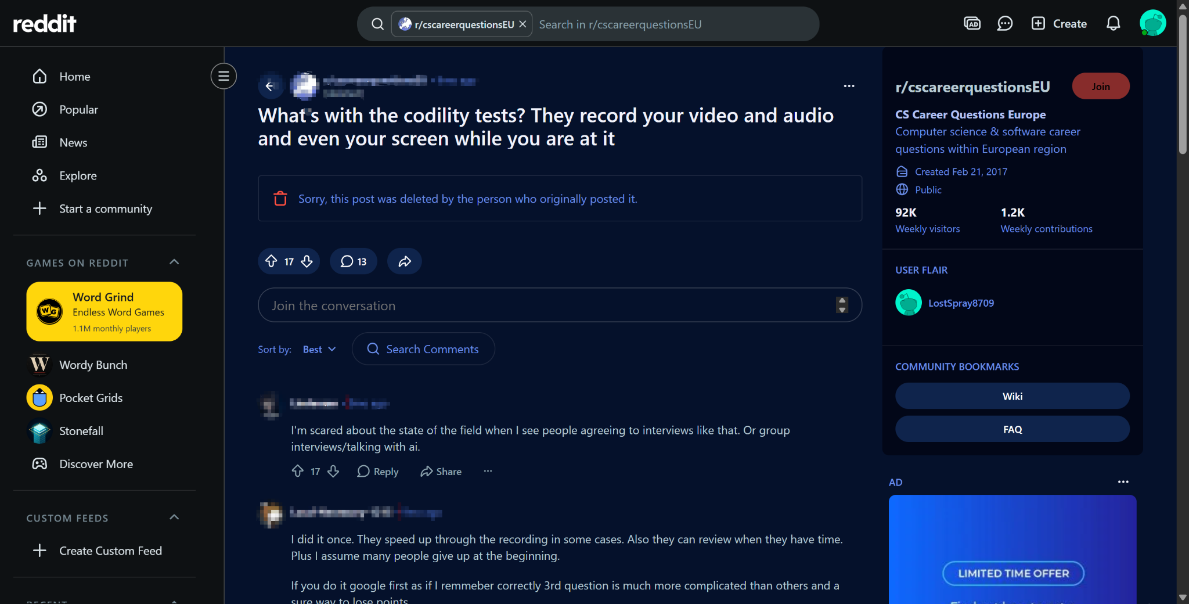Collapse the Custom Feeds section
Screen dimensions: 1189x604
click(174, 517)
